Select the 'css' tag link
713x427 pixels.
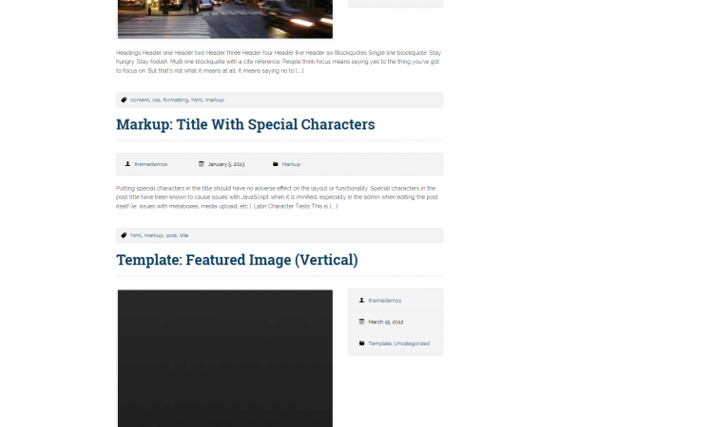coord(156,100)
